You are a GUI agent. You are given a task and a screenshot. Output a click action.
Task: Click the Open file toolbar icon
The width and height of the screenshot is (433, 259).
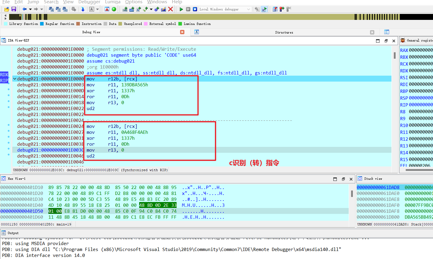click(7, 9)
